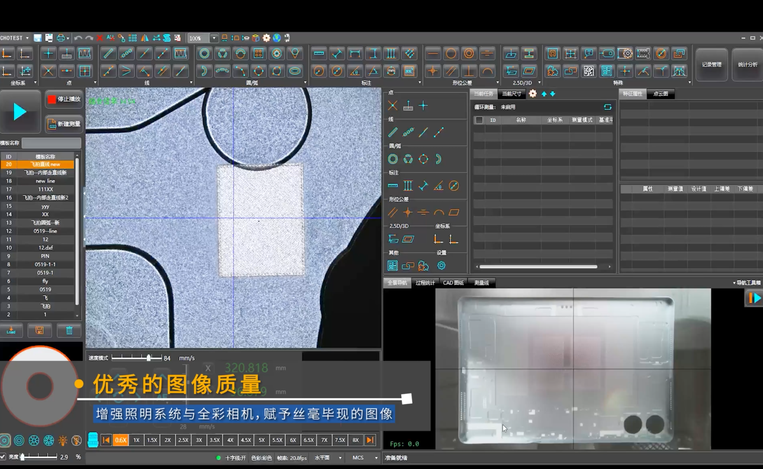Click the large blue play button

[x=20, y=112]
